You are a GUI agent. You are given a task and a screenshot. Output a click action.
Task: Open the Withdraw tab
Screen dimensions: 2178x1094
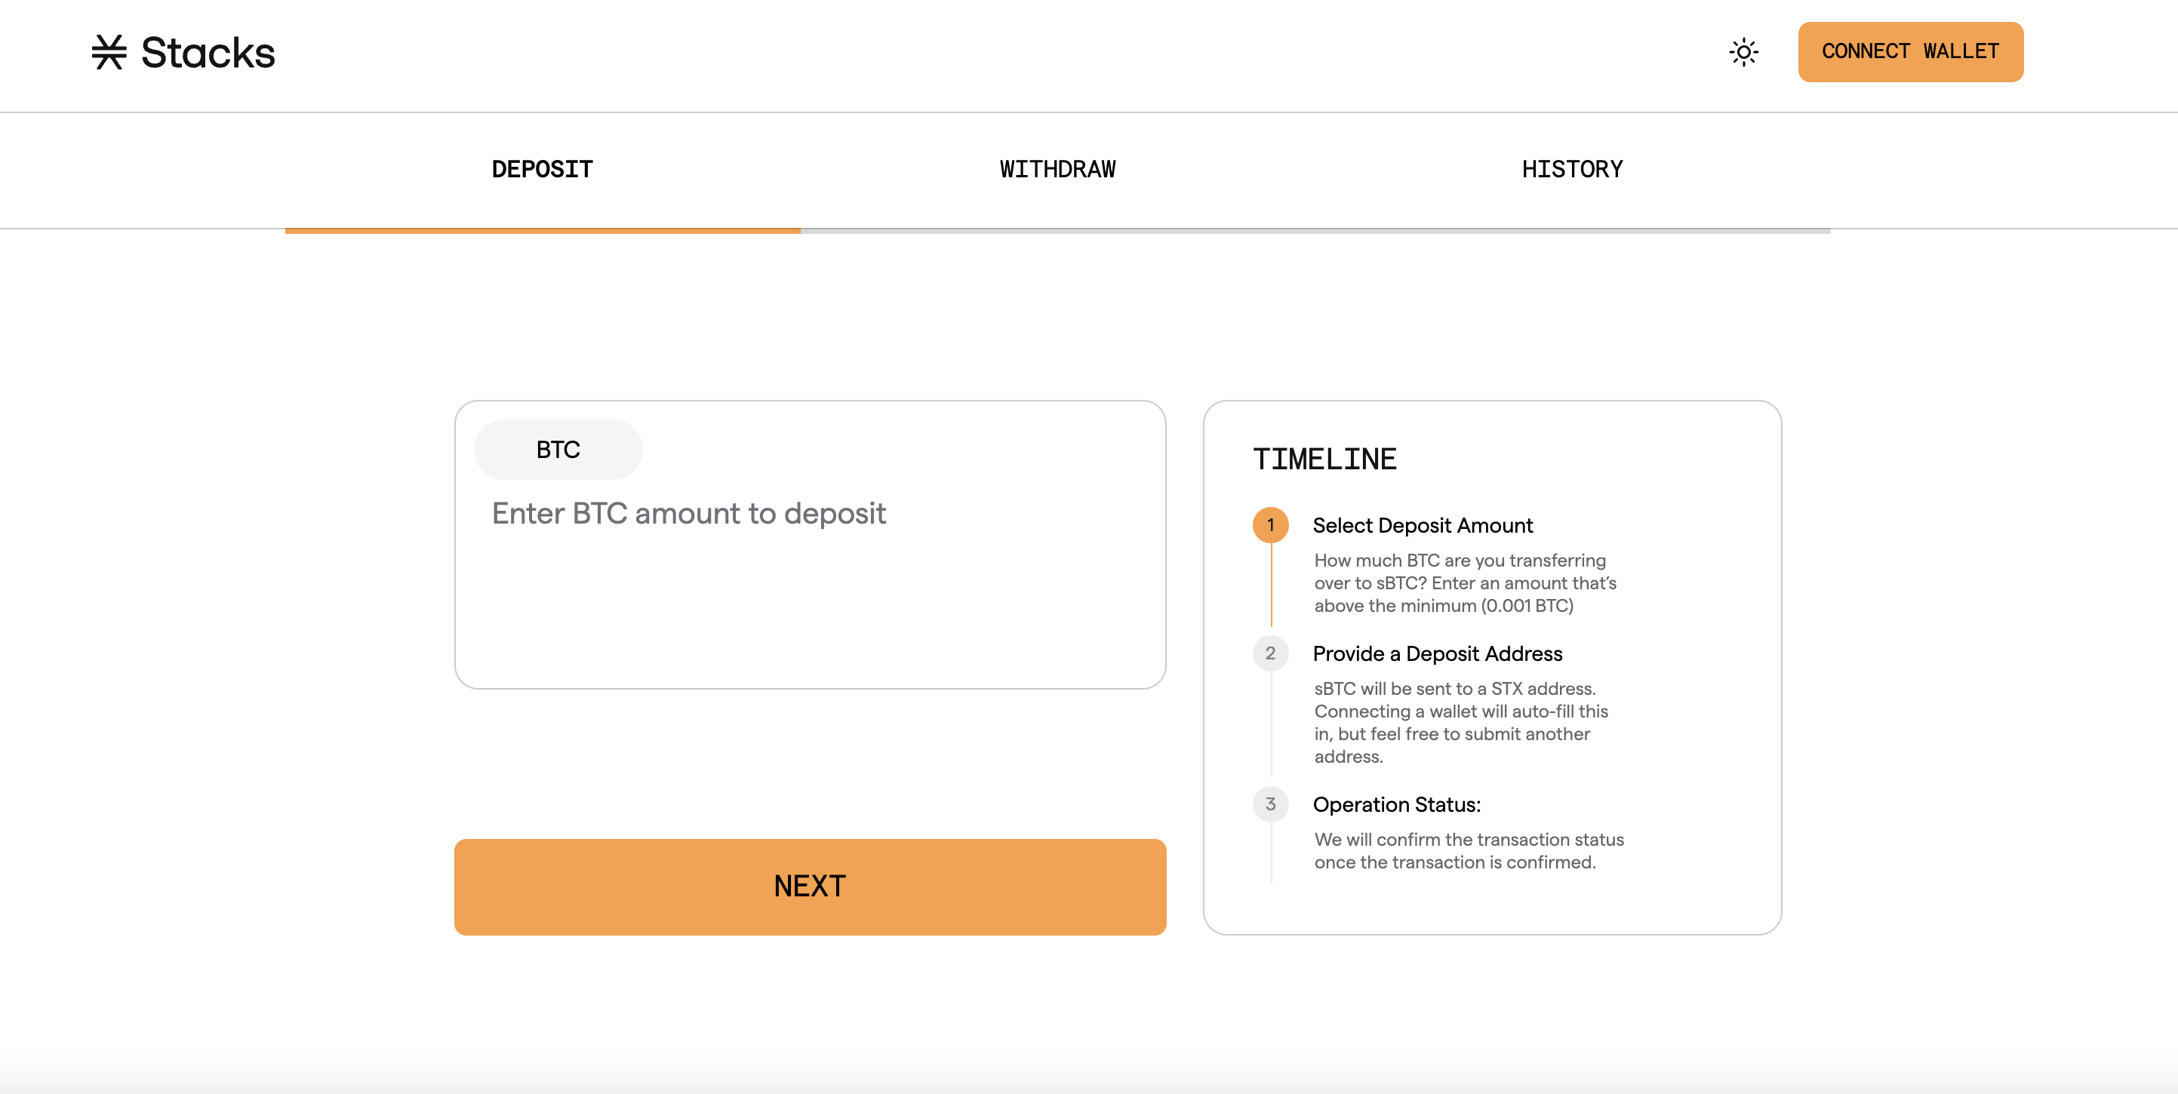click(x=1057, y=169)
